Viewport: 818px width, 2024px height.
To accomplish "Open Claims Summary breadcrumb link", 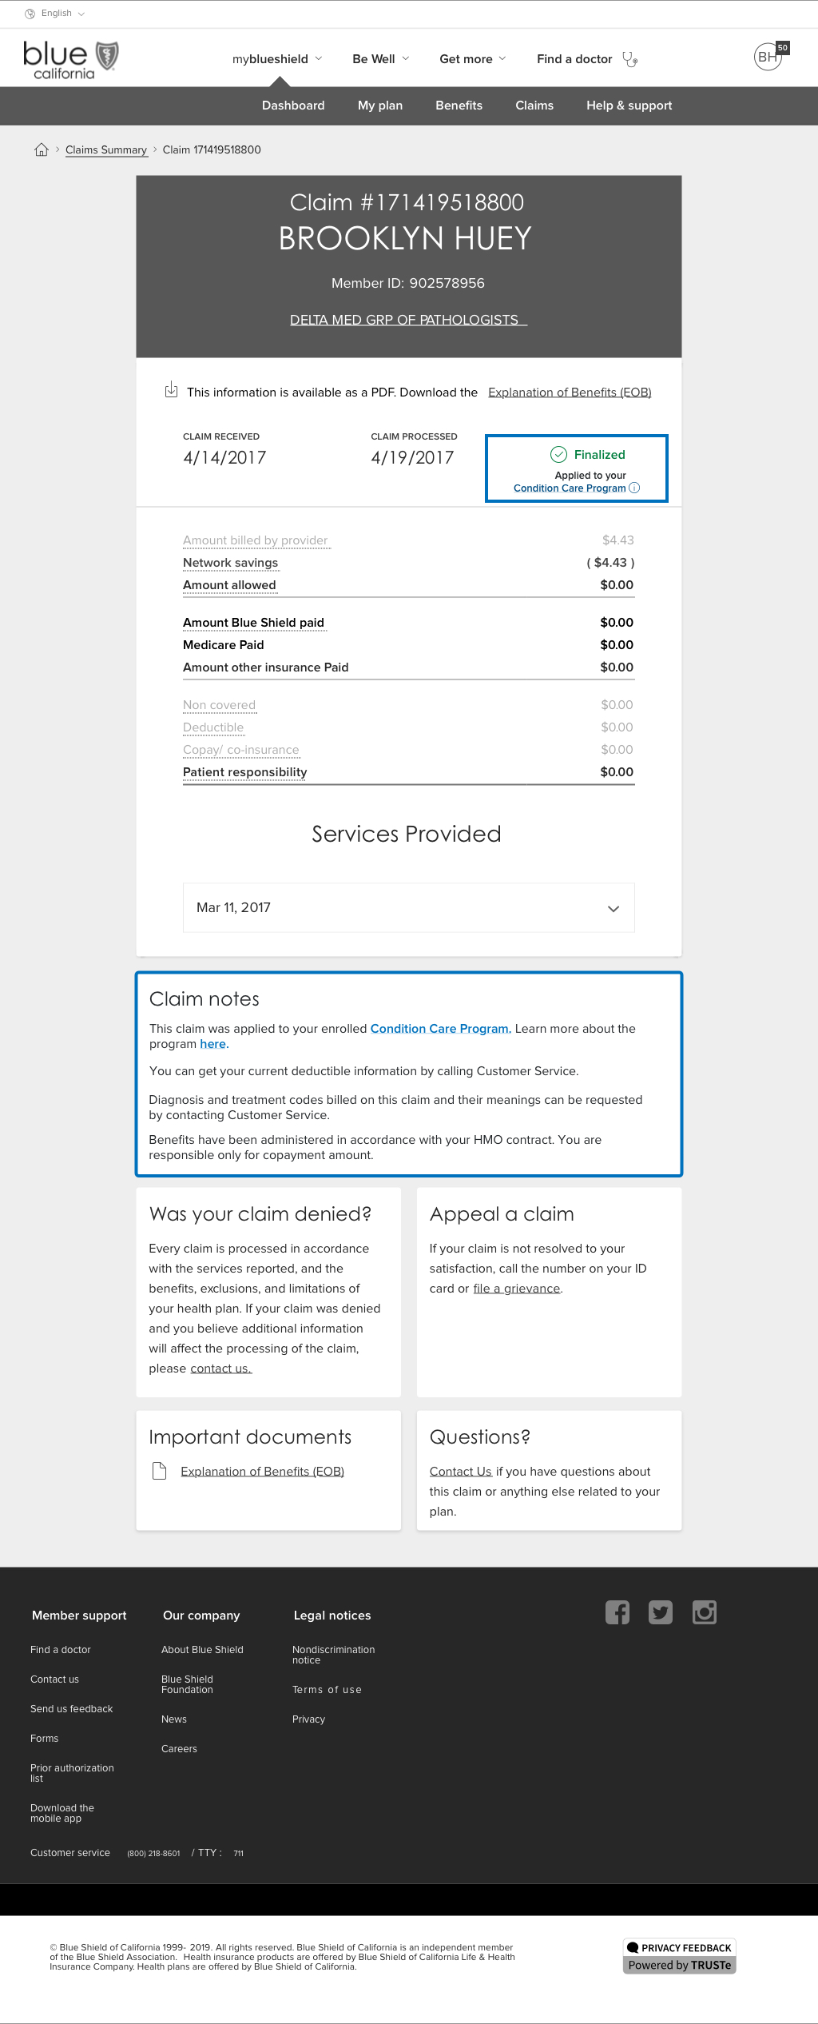I will coord(106,150).
